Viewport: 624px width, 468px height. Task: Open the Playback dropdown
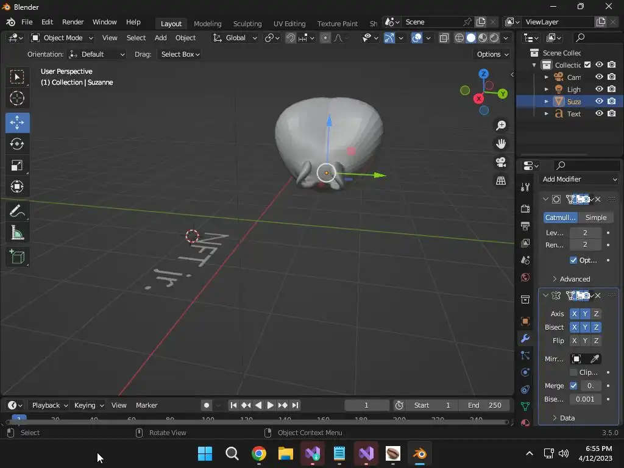[50, 405]
